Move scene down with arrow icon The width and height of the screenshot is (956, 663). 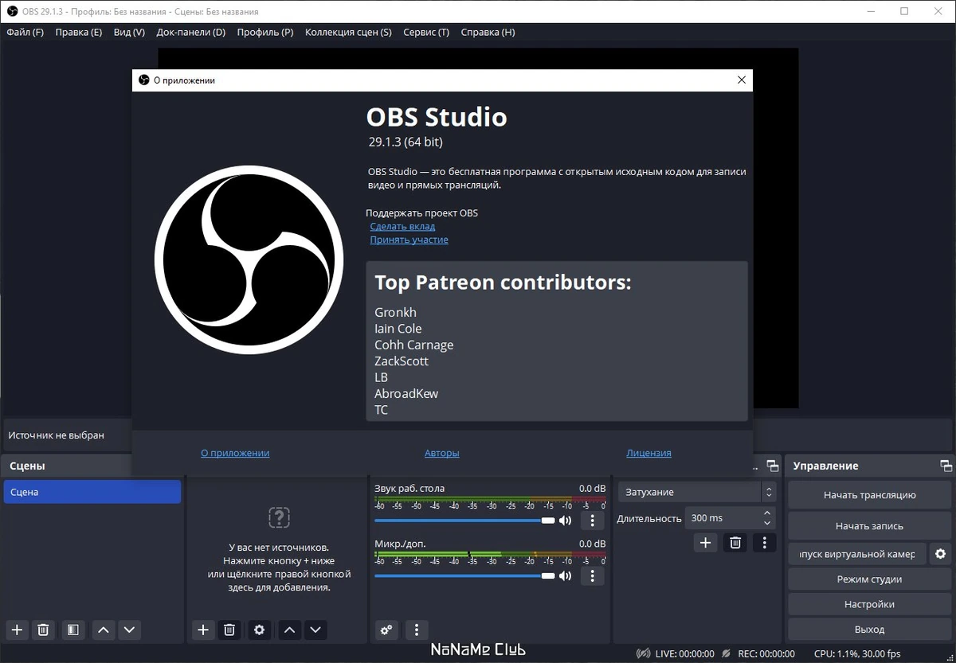130,630
